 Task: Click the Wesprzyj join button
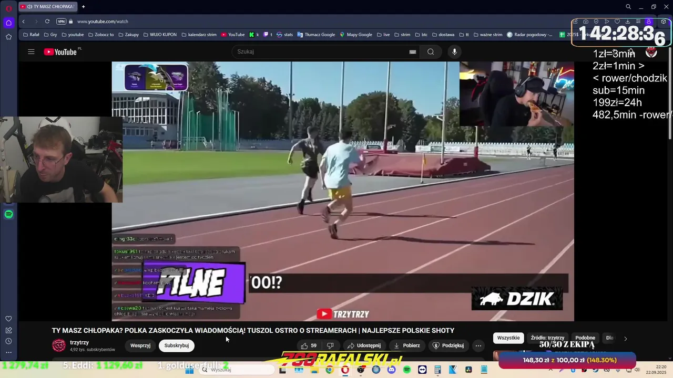pyautogui.click(x=140, y=345)
